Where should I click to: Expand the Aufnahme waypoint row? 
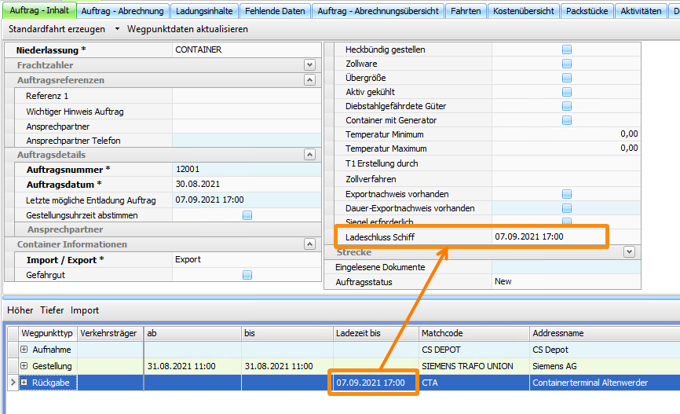click(x=24, y=350)
